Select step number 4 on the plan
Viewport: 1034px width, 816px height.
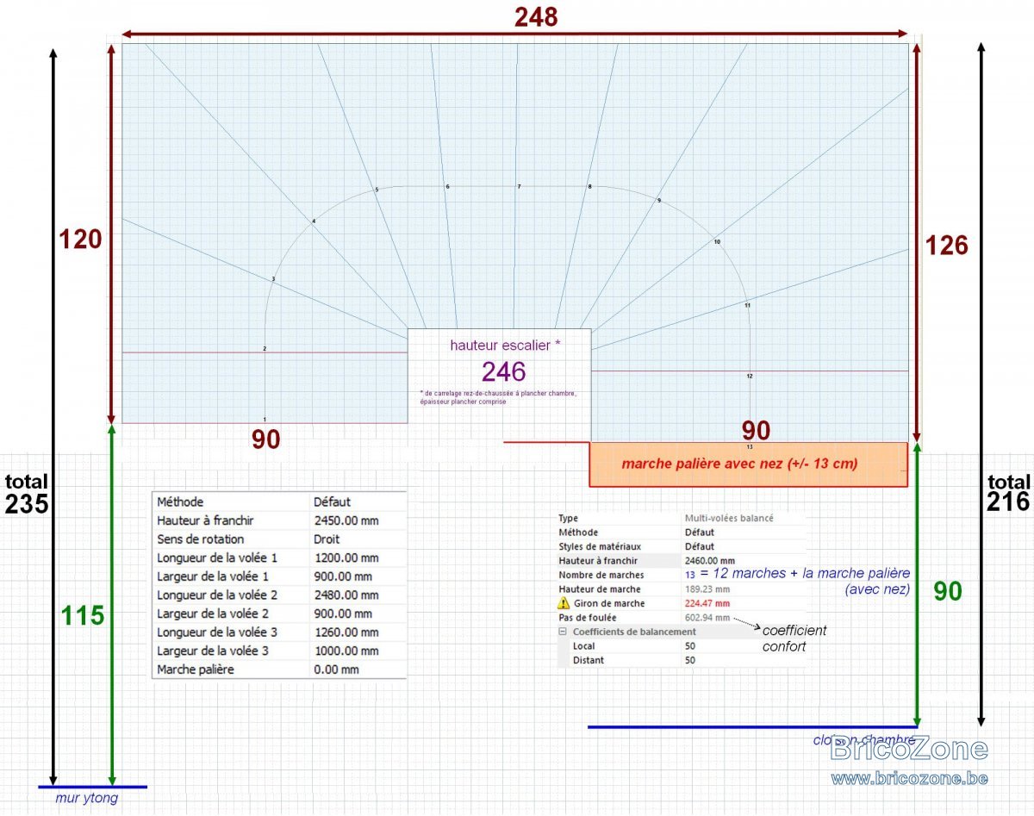tap(314, 221)
